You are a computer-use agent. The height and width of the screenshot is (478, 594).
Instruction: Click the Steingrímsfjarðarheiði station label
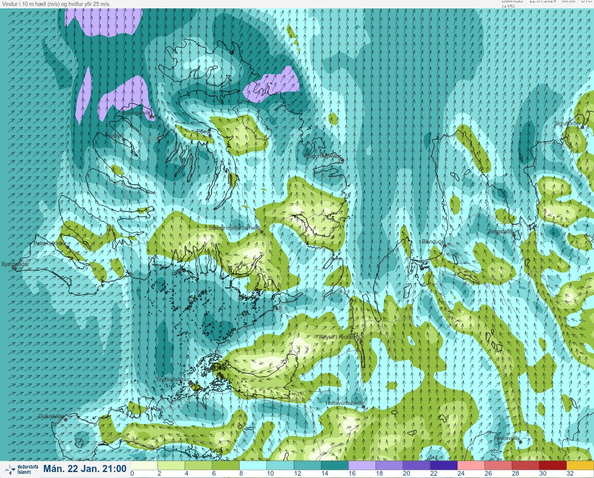(235, 228)
